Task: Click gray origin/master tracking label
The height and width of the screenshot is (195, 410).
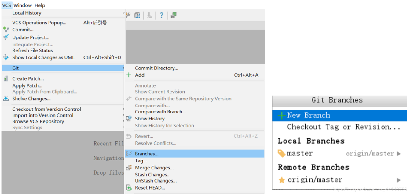Action: pyautogui.click(x=370, y=154)
